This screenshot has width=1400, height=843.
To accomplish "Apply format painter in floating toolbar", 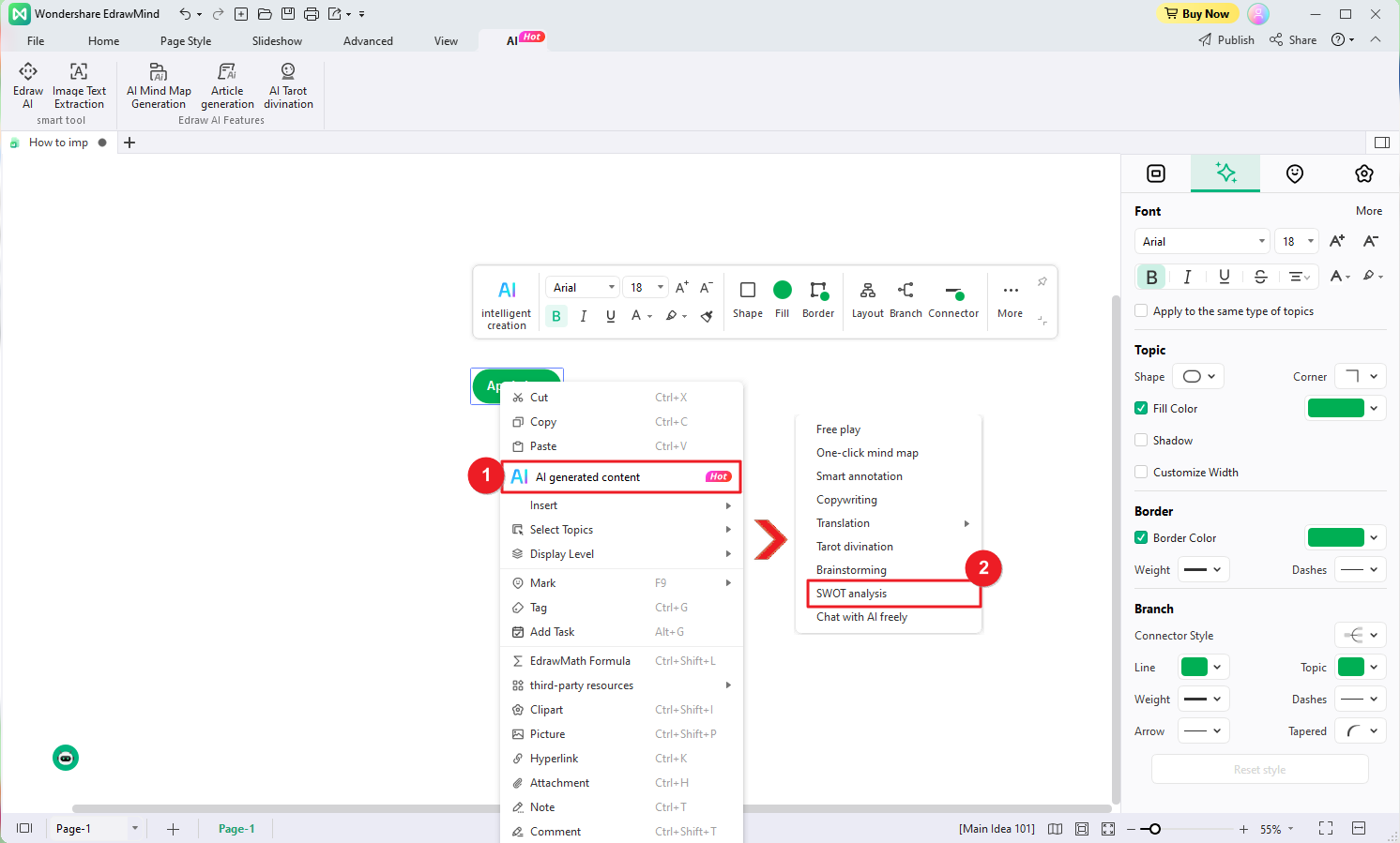I will [708, 316].
